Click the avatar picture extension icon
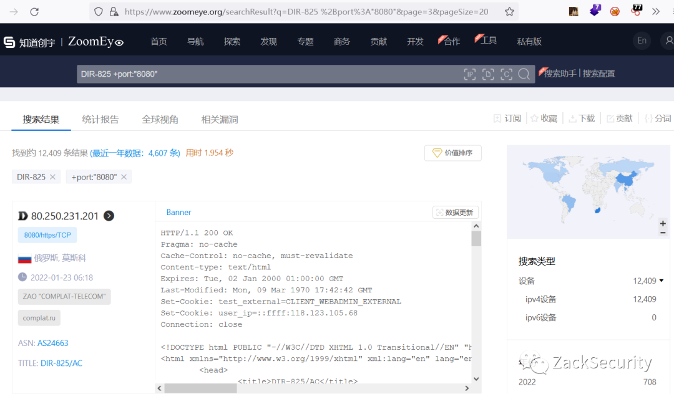 [x=574, y=12]
